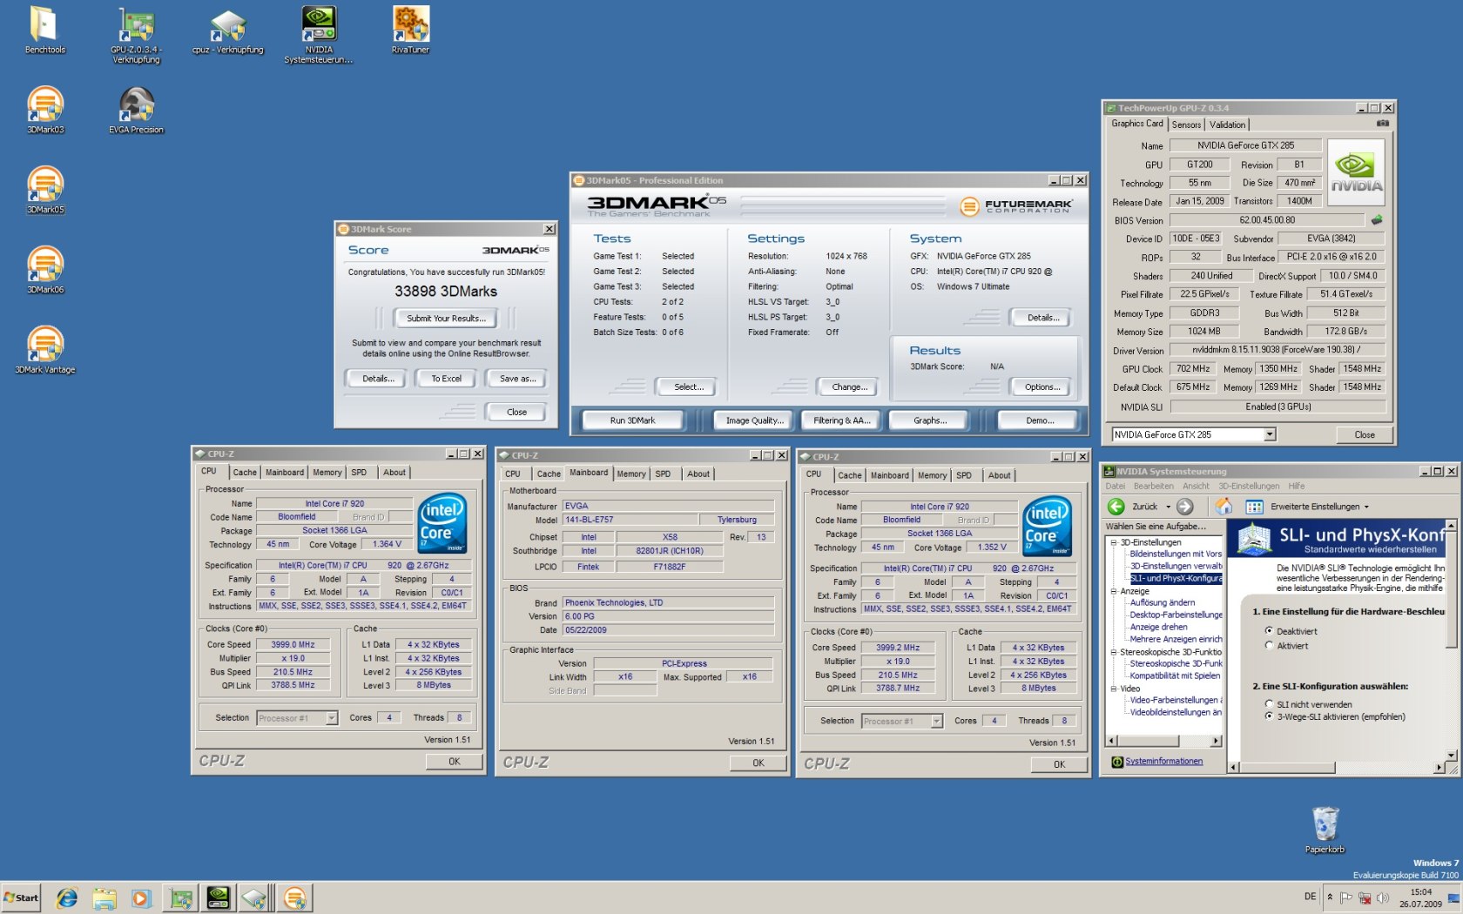Open the EVGA Precision desktop icon

(136, 110)
